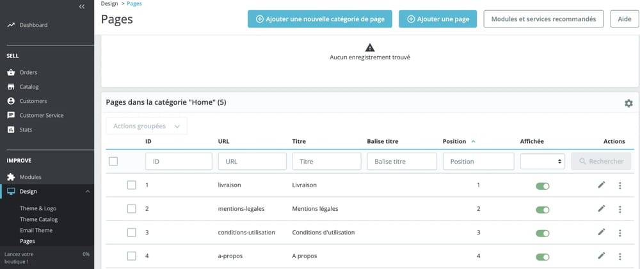Tick the checkbox for page ID 2
Viewport: 640px width, 269px height.
131,209
